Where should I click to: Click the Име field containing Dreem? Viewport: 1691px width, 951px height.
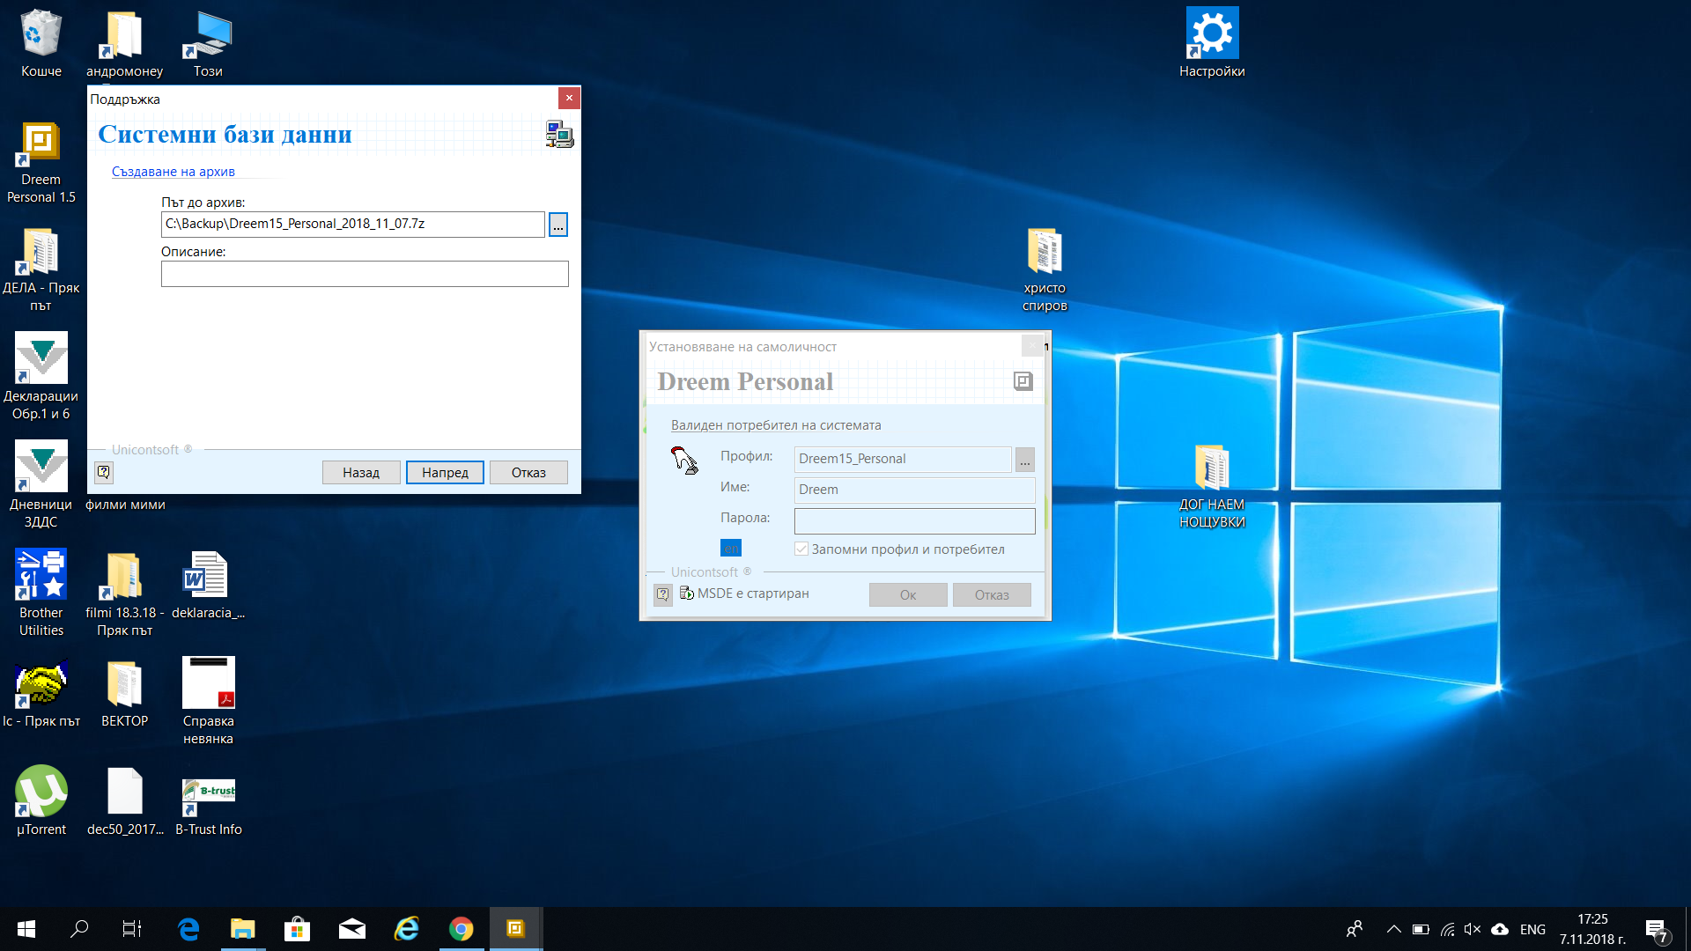[x=915, y=490]
